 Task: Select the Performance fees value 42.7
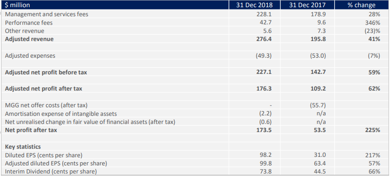click(x=266, y=23)
